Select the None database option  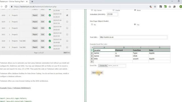135,10
